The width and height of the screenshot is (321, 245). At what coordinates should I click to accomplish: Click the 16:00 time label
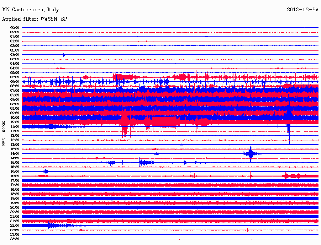15,171
